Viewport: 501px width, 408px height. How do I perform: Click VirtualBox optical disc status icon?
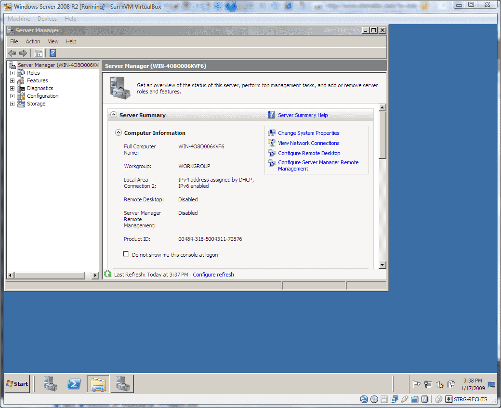[374, 399]
